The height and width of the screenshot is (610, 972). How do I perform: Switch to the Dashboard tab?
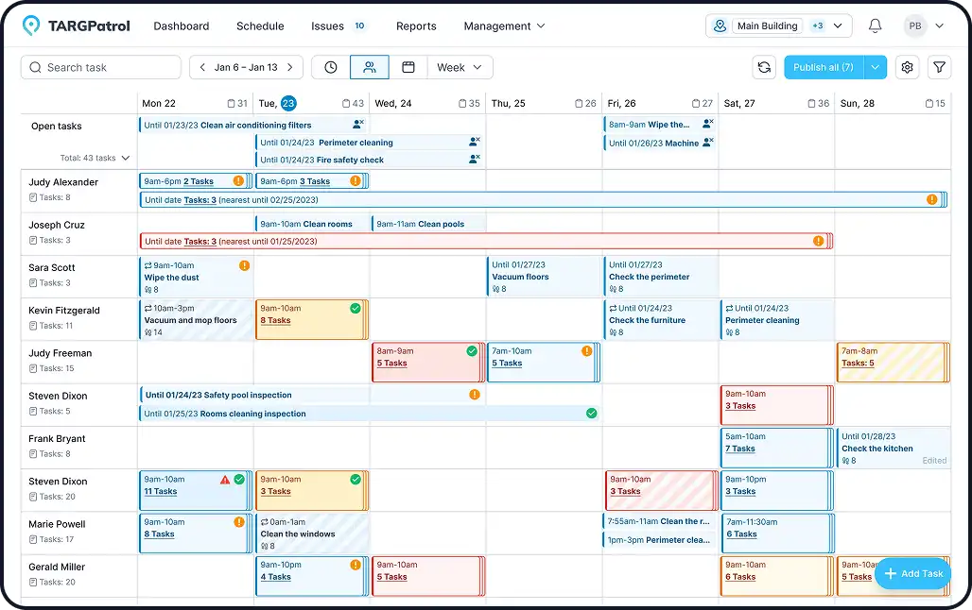(x=181, y=25)
